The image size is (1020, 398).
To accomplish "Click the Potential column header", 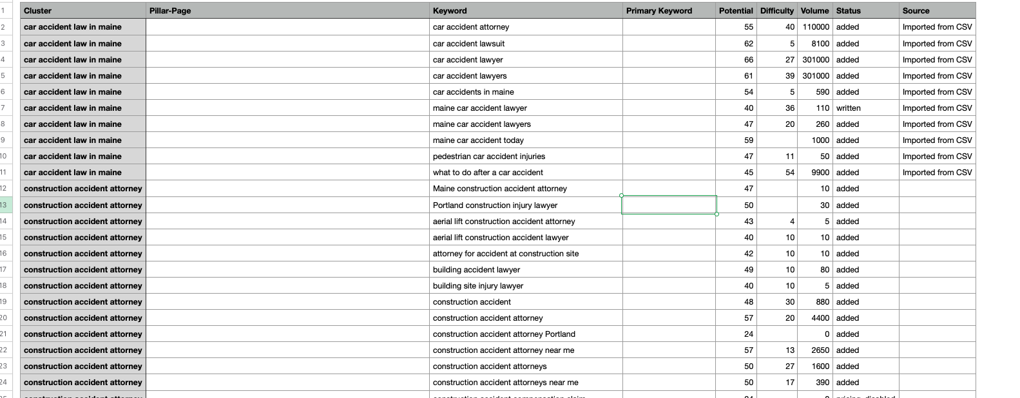I will coord(736,11).
